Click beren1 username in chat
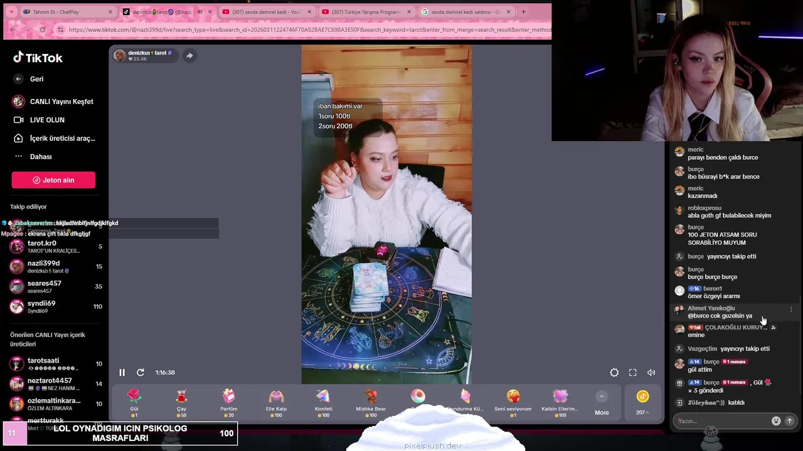This screenshot has width=803, height=451. (713, 289)
